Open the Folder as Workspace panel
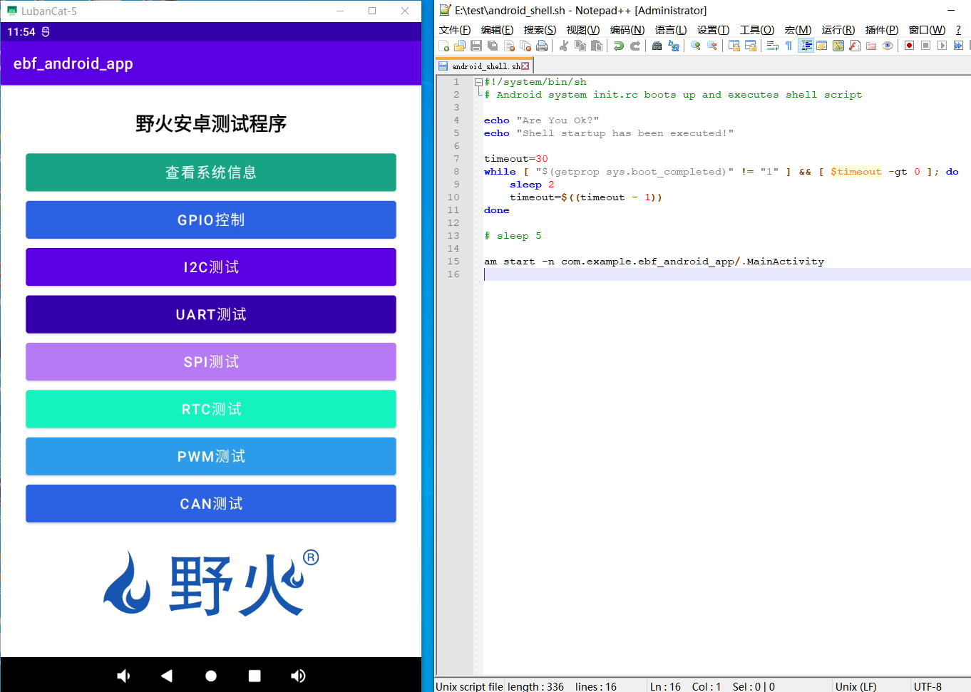This screenshot has width=971, height=692. (870, 45)
